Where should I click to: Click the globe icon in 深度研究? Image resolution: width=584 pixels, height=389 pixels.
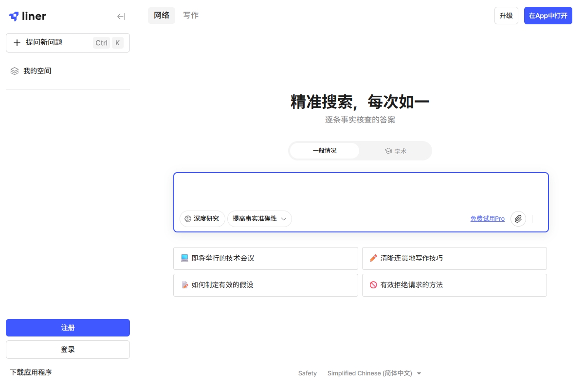[187, 219]
